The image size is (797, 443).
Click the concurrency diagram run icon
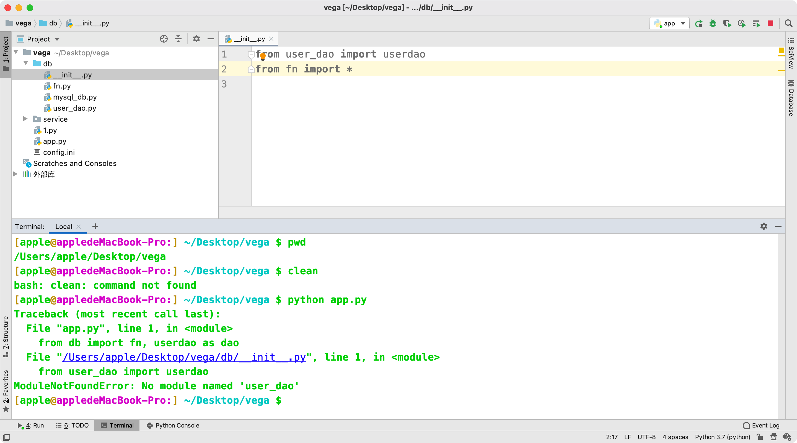756,24
